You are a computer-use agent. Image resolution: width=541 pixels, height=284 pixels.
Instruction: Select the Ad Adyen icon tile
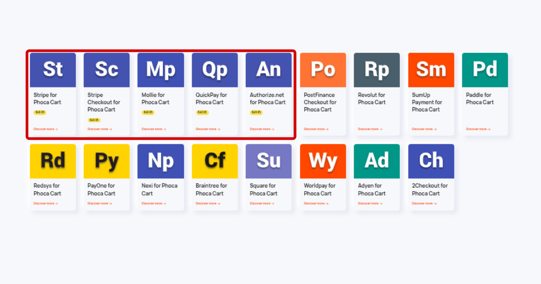click(377, 161)
